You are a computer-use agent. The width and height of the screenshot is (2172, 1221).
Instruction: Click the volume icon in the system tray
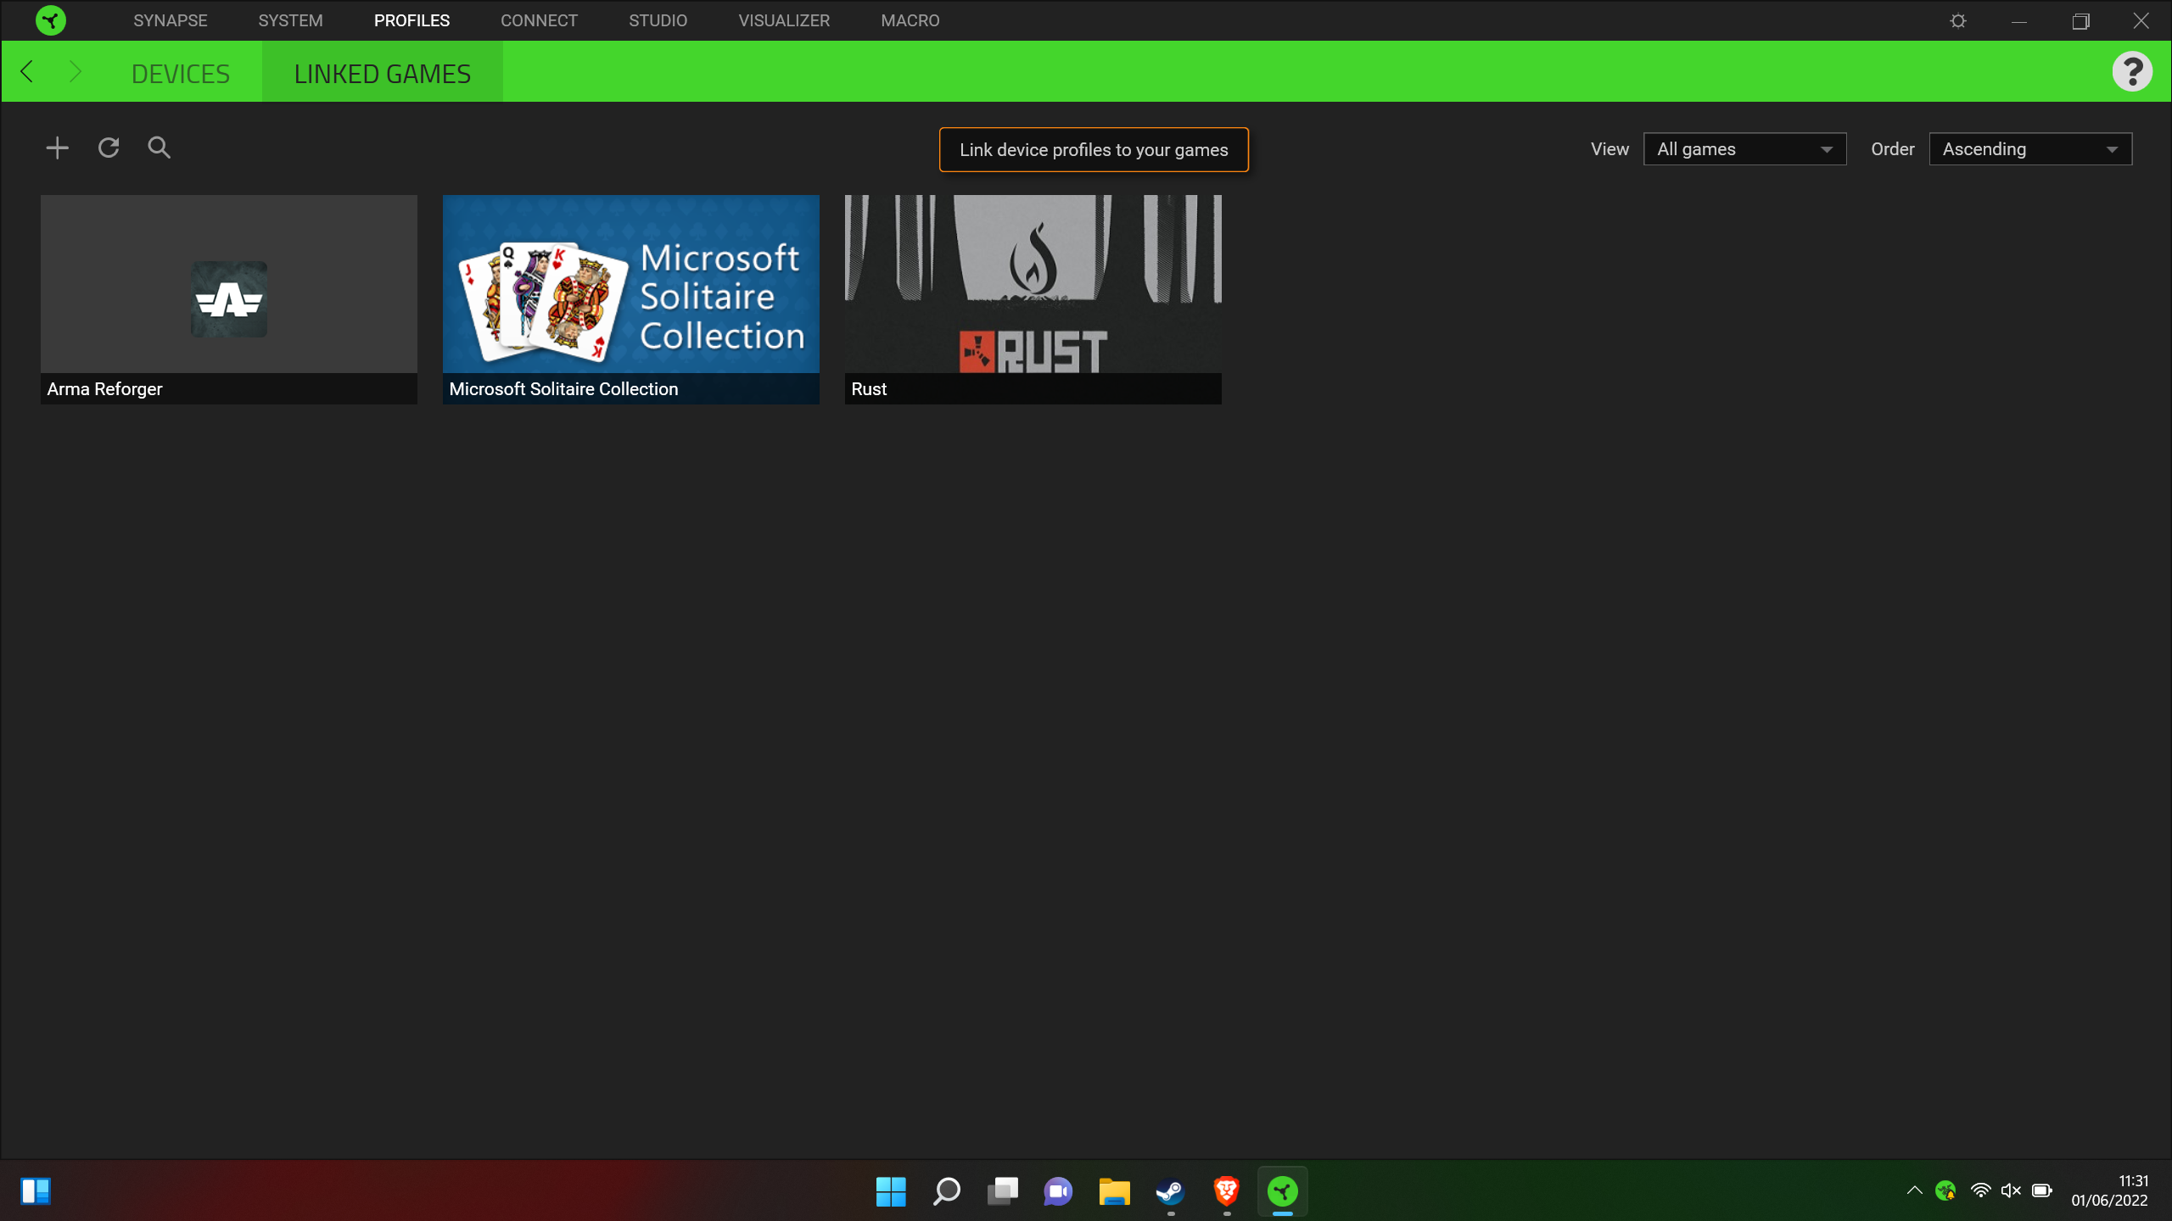tap(2012, 1191)
